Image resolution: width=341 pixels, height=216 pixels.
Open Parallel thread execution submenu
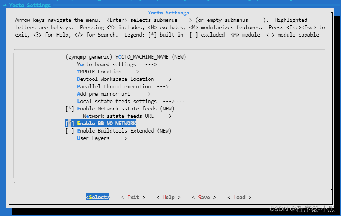tap(123, 87)
